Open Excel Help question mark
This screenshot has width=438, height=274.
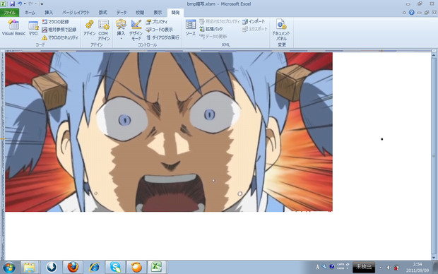point(411,12)
